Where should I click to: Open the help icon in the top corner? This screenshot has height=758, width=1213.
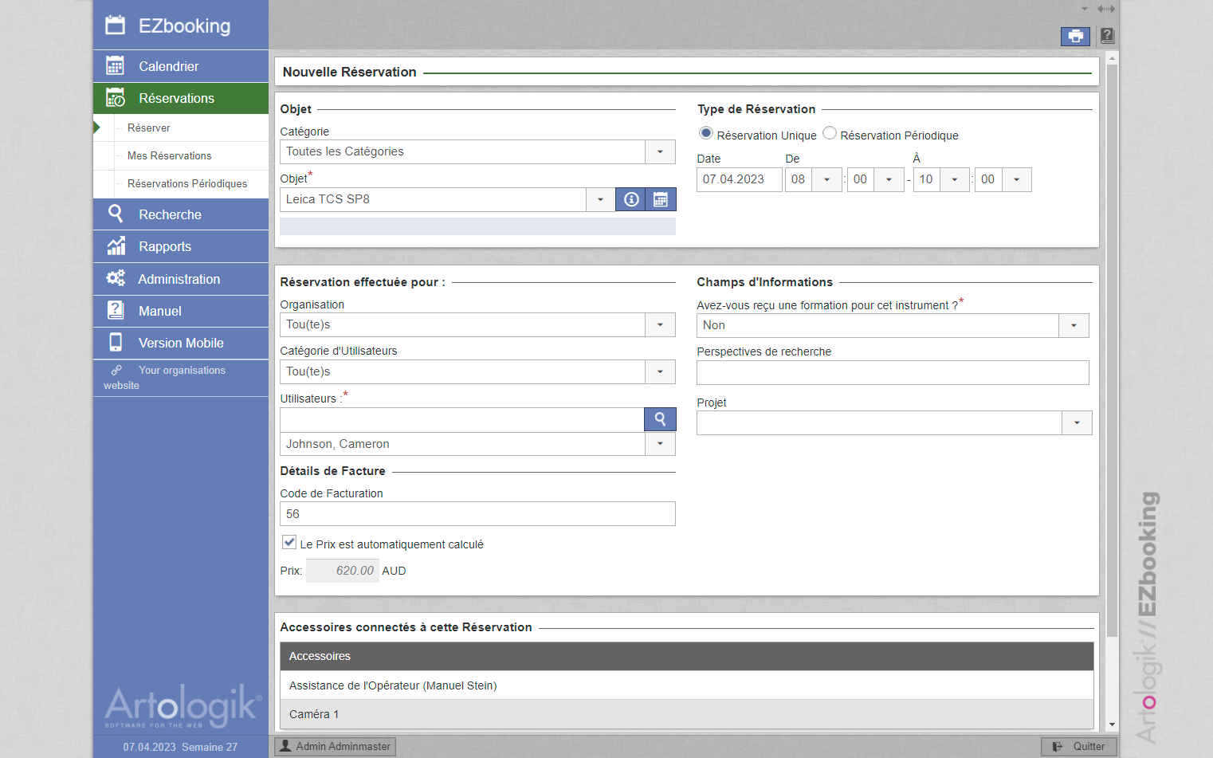(x=1106, y=36)
